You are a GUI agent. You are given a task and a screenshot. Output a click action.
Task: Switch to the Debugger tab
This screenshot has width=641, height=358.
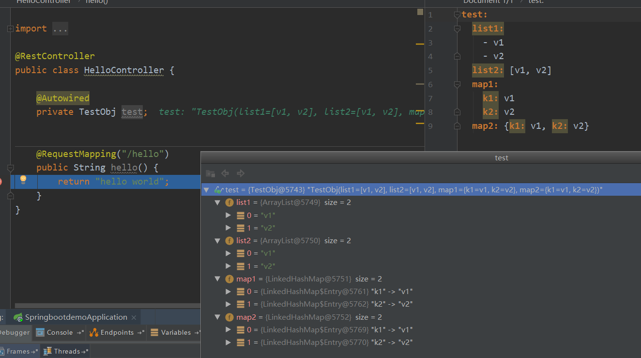click(x=15, y=332)
